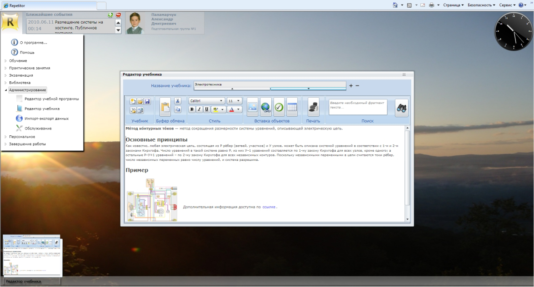
Task: Open the Помощь help item
Action: (23, 52)
